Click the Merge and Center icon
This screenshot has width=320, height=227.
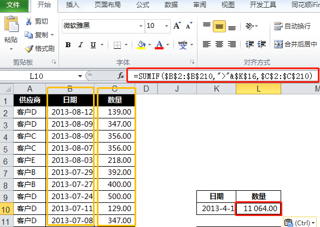coord(278,44)
